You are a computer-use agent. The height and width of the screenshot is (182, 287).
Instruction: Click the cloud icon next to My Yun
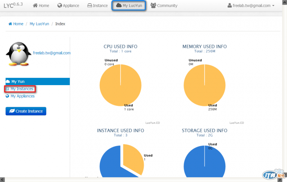(8, 81)
